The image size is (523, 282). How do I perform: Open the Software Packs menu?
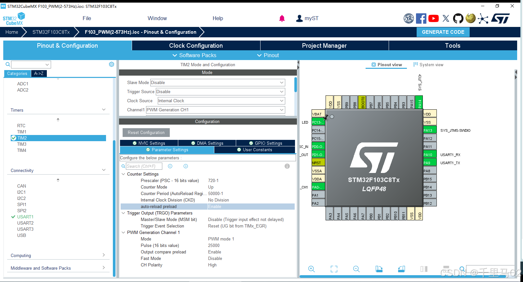pyautogui.click(x=194, y=55)
